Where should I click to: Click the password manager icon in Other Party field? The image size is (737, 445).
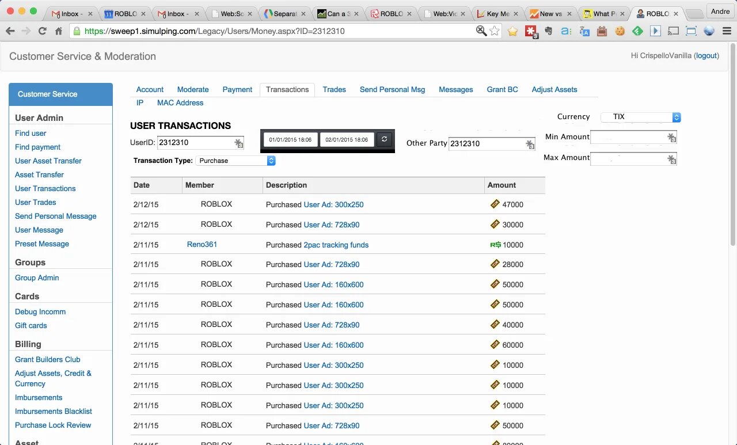coord(530,144)
